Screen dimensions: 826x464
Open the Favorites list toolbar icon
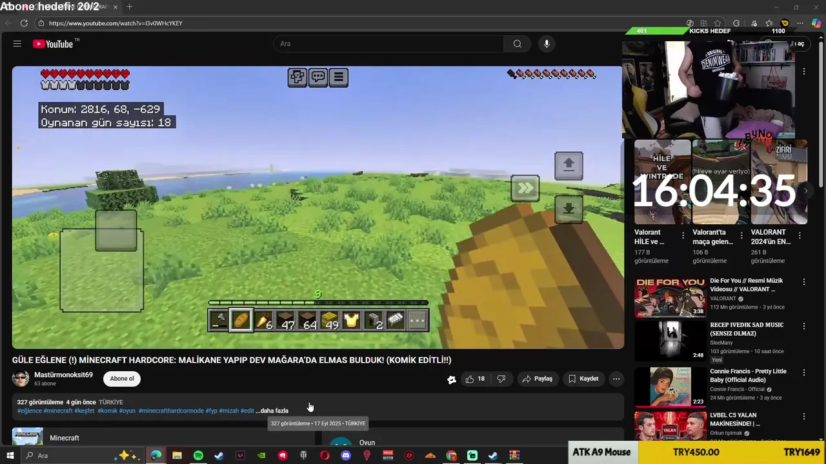click(769, 23)
